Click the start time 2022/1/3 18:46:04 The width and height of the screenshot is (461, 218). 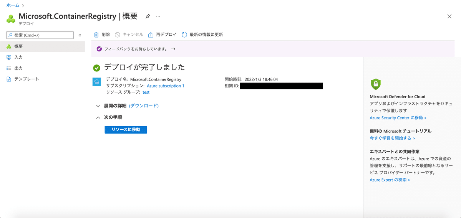pos(261,79)
